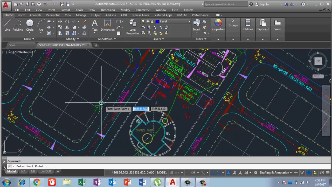The height and width of the screenshot is (187, 332).
Task: Switch to the NA layout tab
Action: tap(23, 171)
